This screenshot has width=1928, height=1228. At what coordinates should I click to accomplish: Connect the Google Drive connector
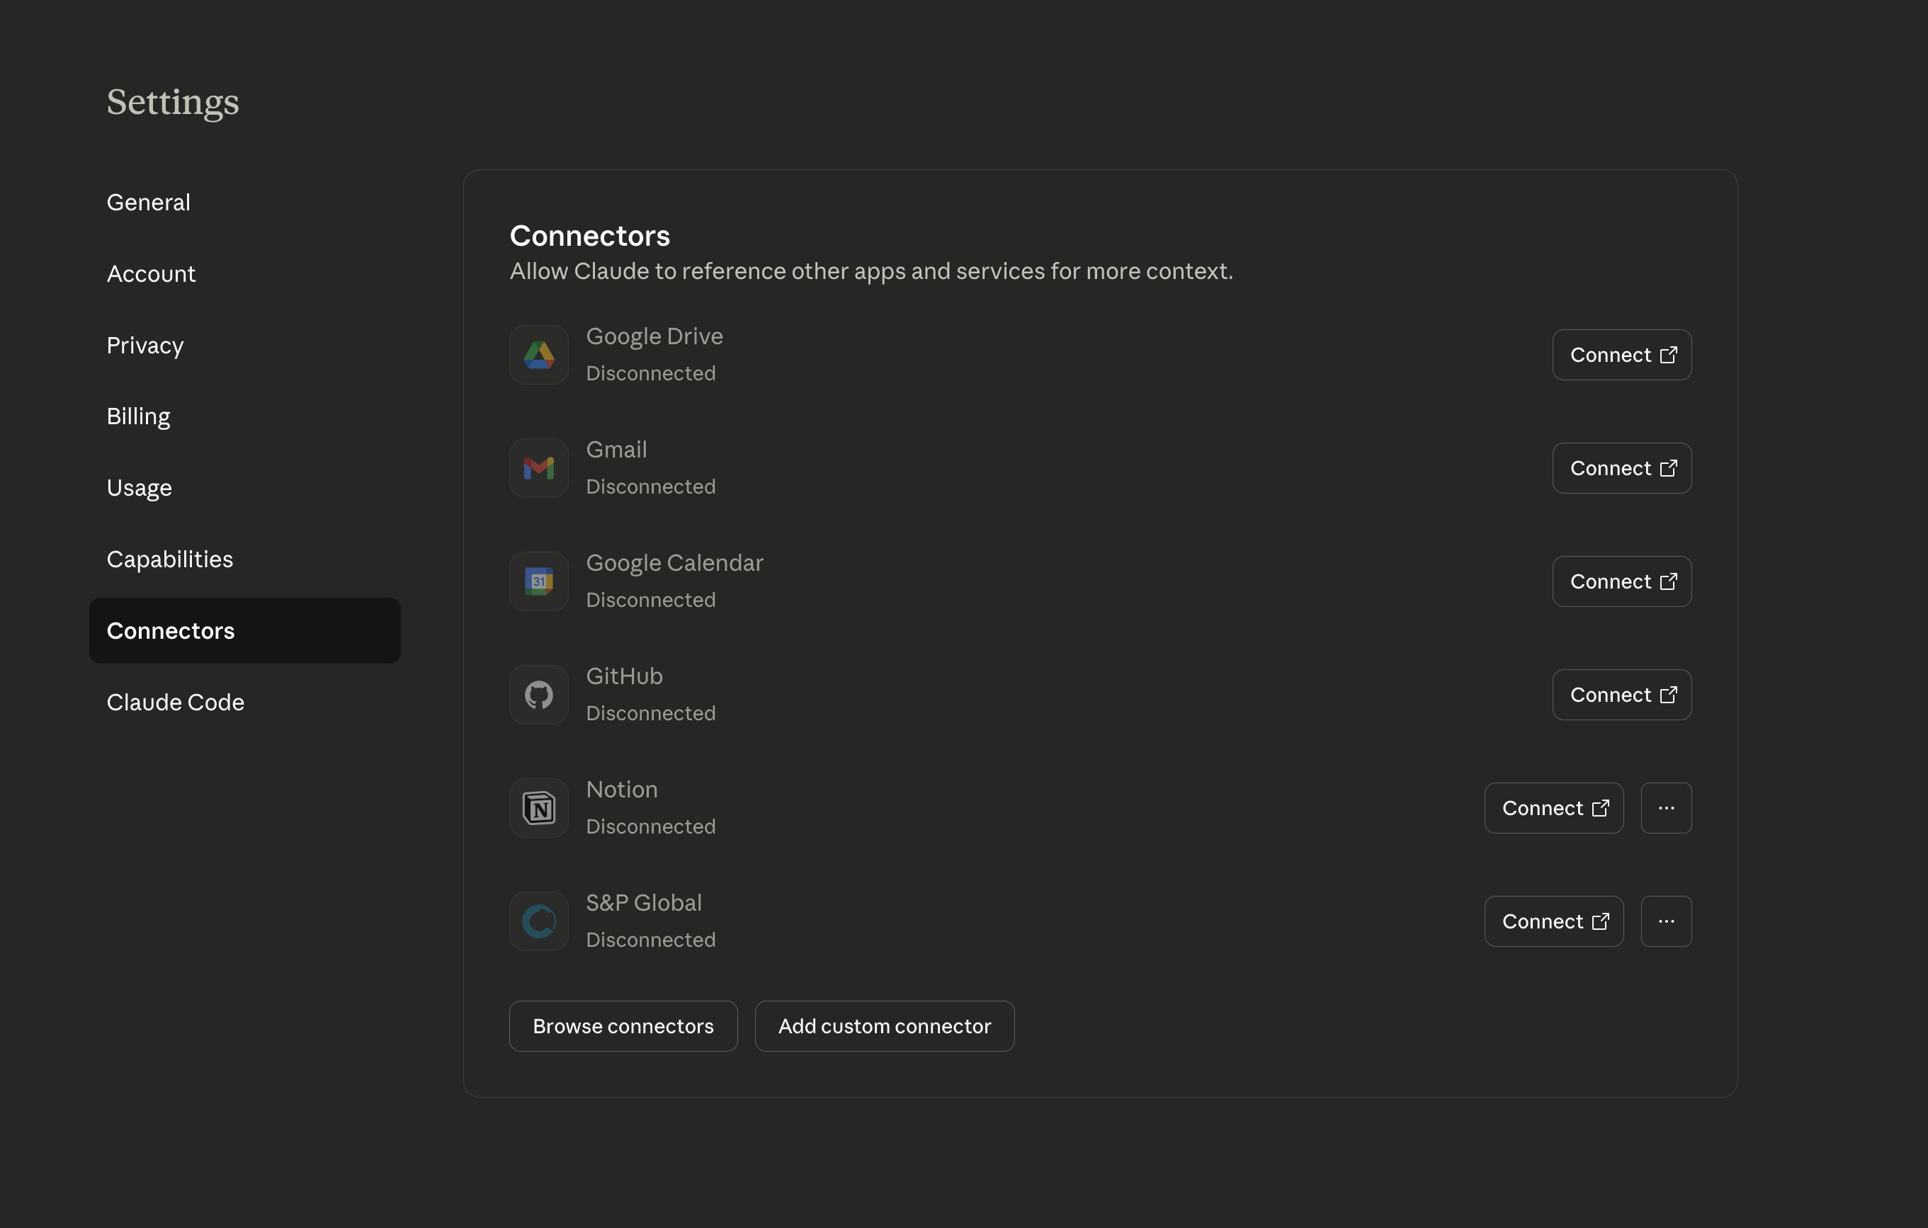1622,355
